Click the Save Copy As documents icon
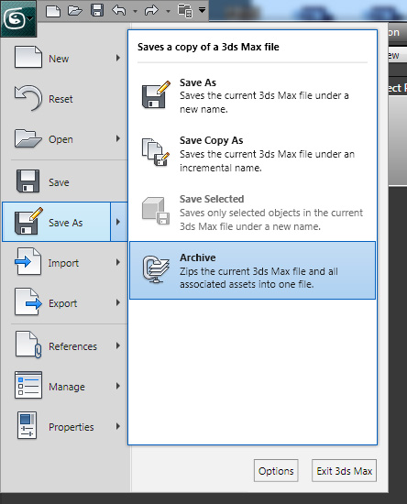The height and width of the screenshot is (504, 407). 156,152
